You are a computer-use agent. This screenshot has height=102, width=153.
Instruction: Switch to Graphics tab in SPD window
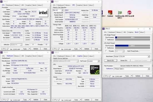click(79, 5)
